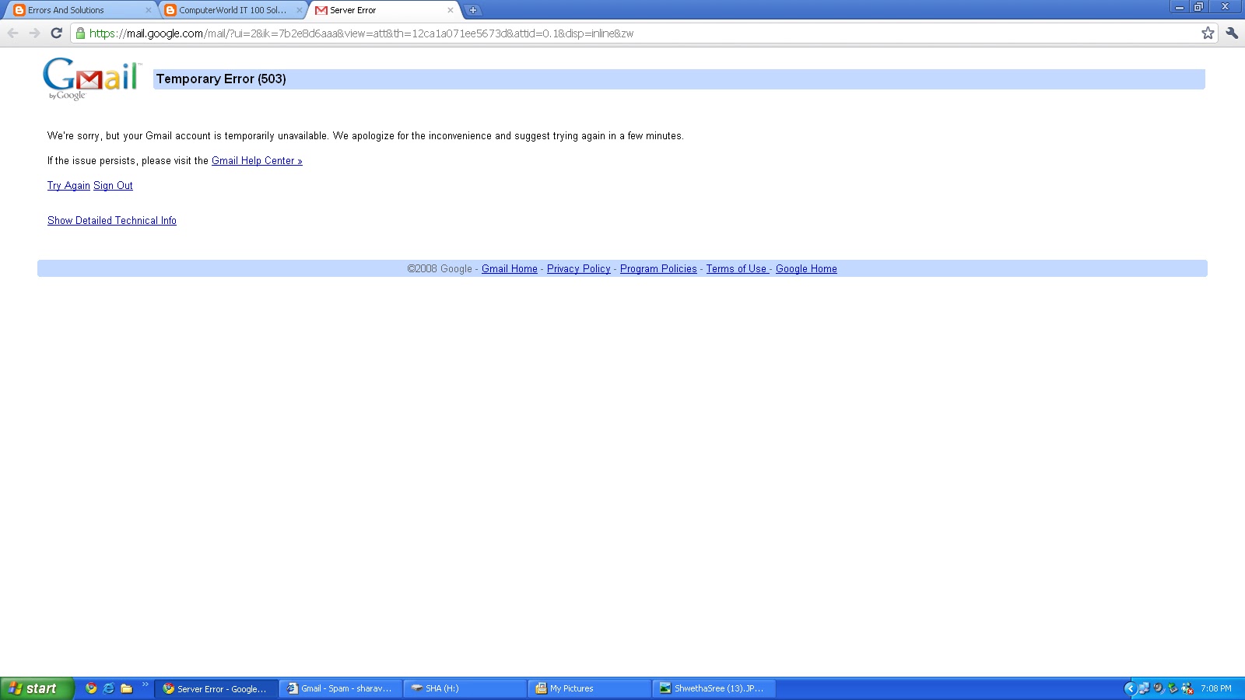Launch Internet Explorer from Quick Launch

point(109,688)
